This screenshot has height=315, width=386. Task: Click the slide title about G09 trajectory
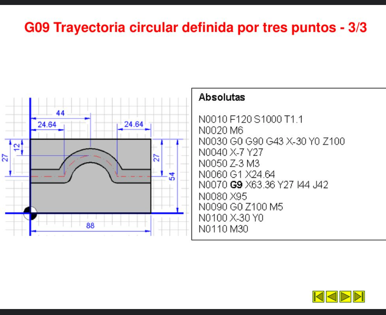click(193, 29)
